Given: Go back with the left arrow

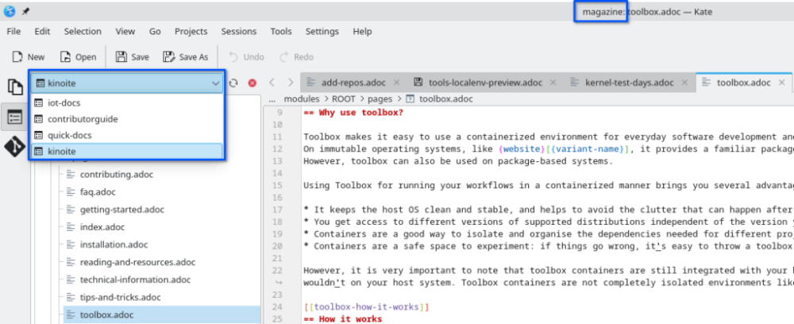Looking at the screenshot, I should (272, 83).
